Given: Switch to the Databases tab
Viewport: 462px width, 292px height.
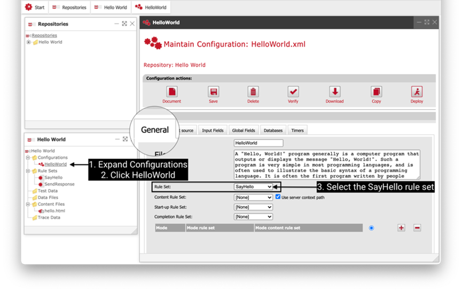Looking at the screenshot, I should pyautogui.click(x=273, y=131).
